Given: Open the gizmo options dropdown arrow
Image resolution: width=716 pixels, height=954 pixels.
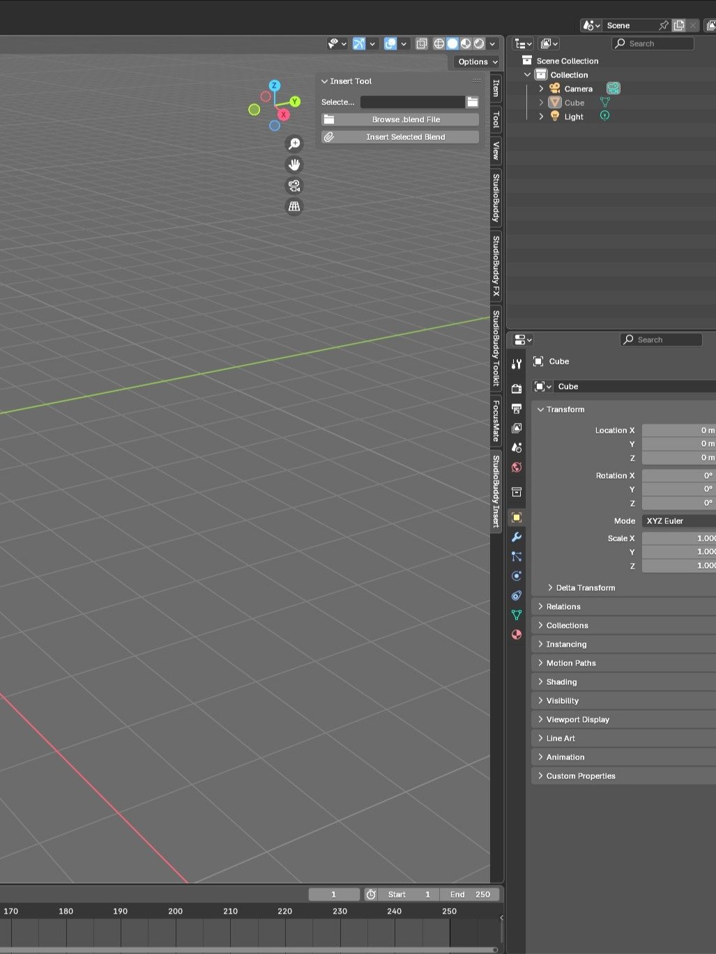Looking at the screenshot, I should click(x=372, y=43).
